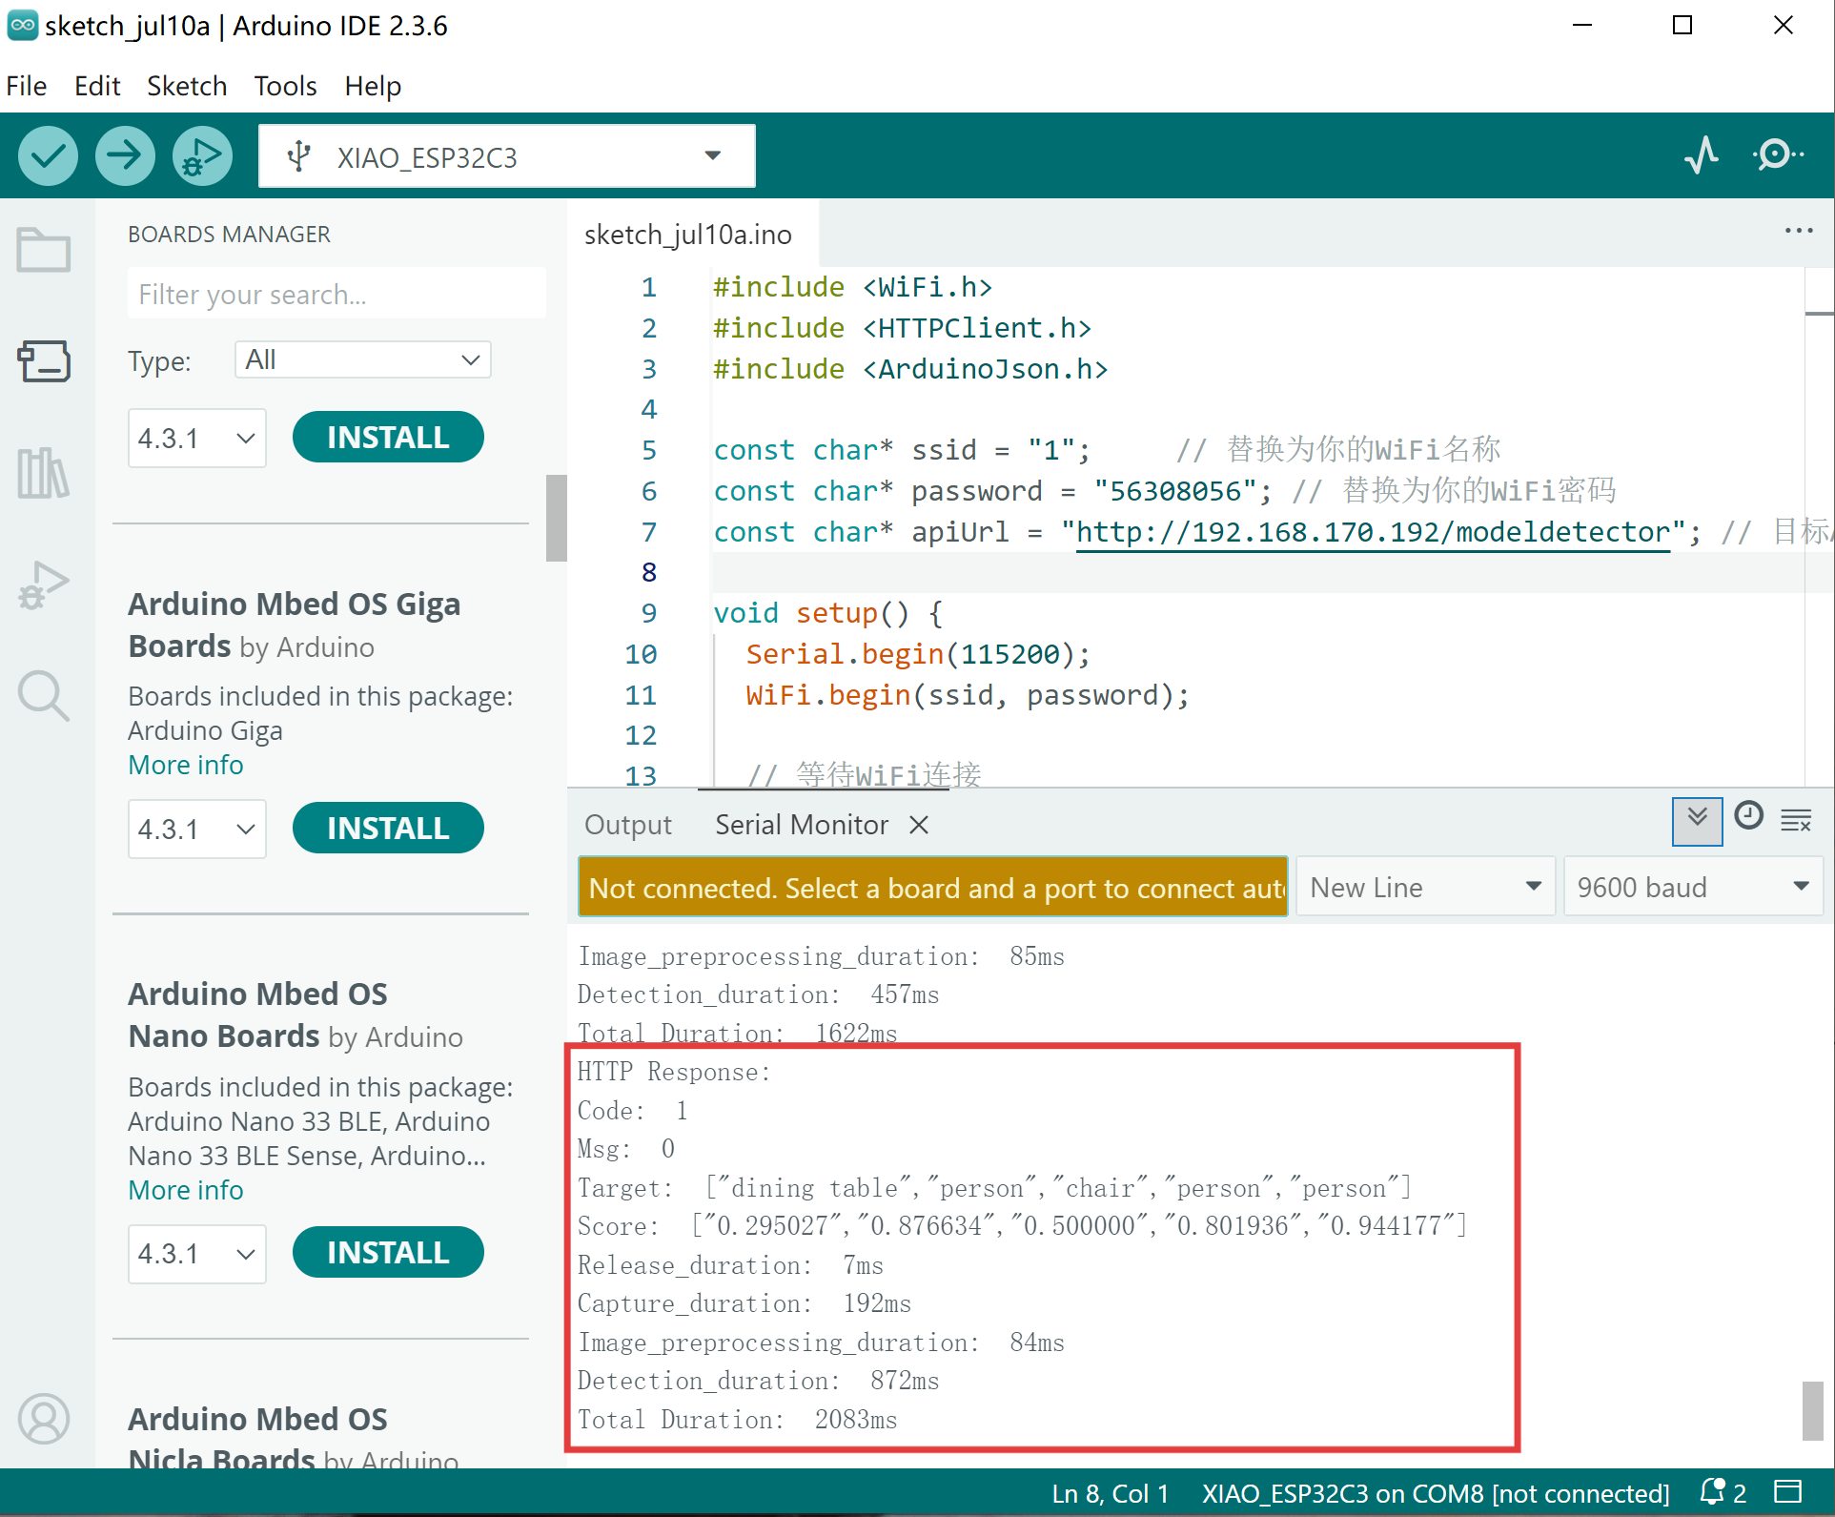The image size is (1835, 1517).
Task: Open the File menu
Action: click(27, 86)
